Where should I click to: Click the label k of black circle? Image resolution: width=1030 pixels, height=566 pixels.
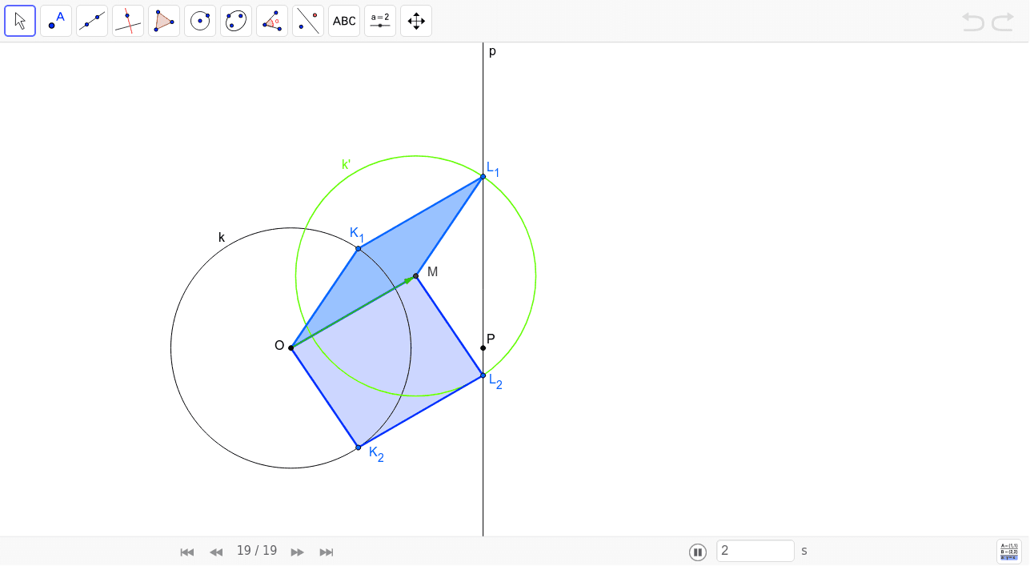[222, 237]
